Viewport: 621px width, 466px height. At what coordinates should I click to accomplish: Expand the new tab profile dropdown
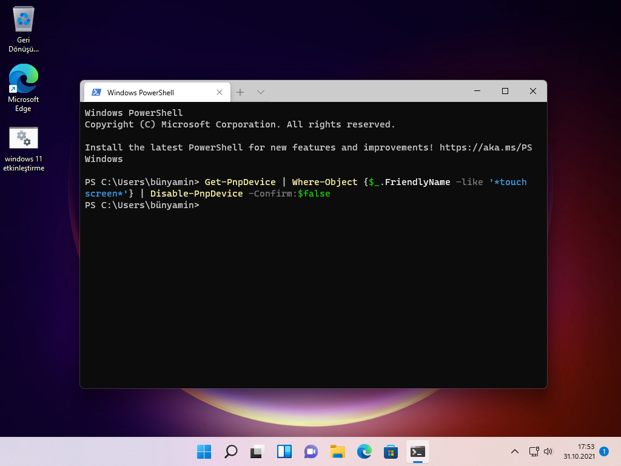click(261, 92)
